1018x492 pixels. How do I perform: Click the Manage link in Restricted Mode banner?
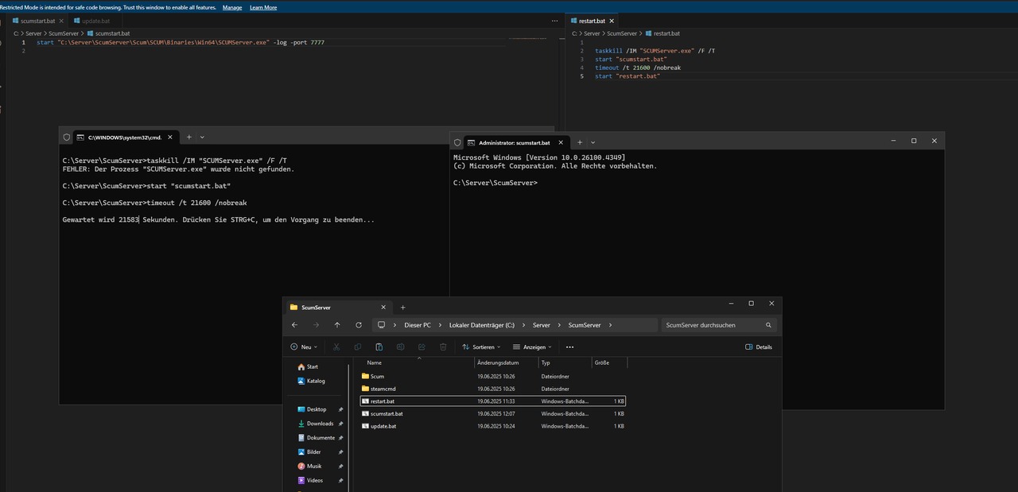(232, 7)
